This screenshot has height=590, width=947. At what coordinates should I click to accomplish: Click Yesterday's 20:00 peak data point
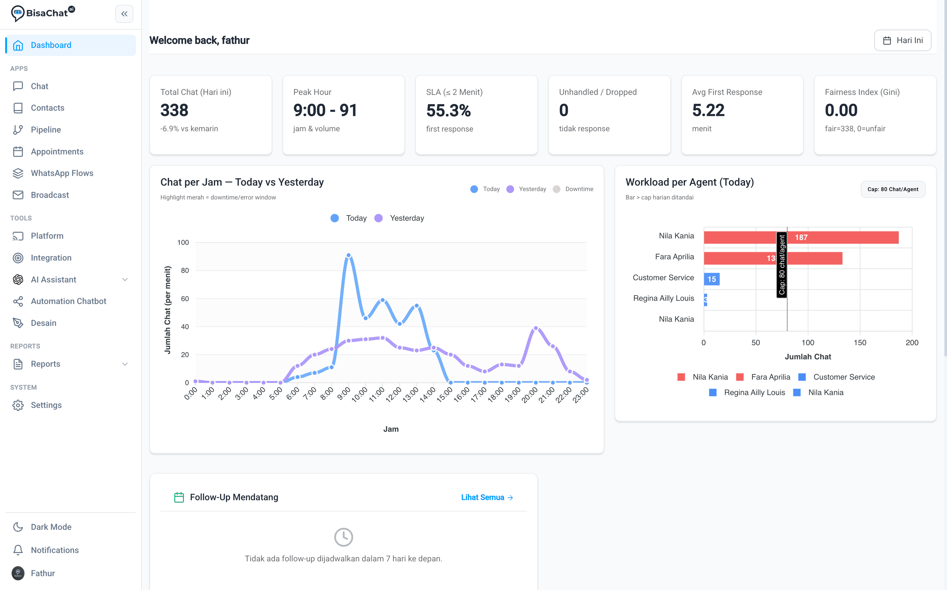tap(536, 328)
